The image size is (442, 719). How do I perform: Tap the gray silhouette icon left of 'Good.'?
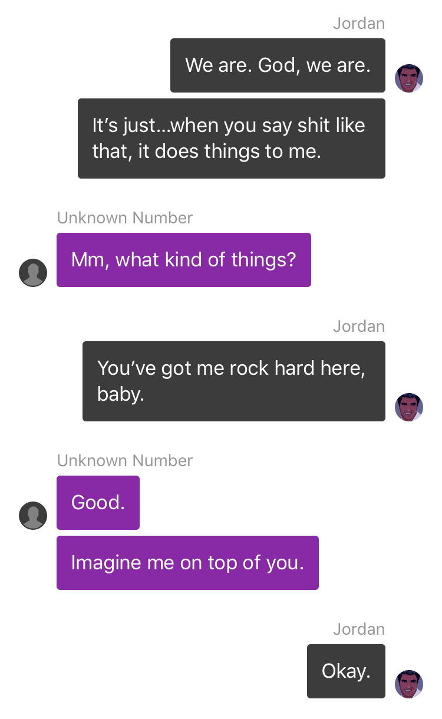(33, 516)
